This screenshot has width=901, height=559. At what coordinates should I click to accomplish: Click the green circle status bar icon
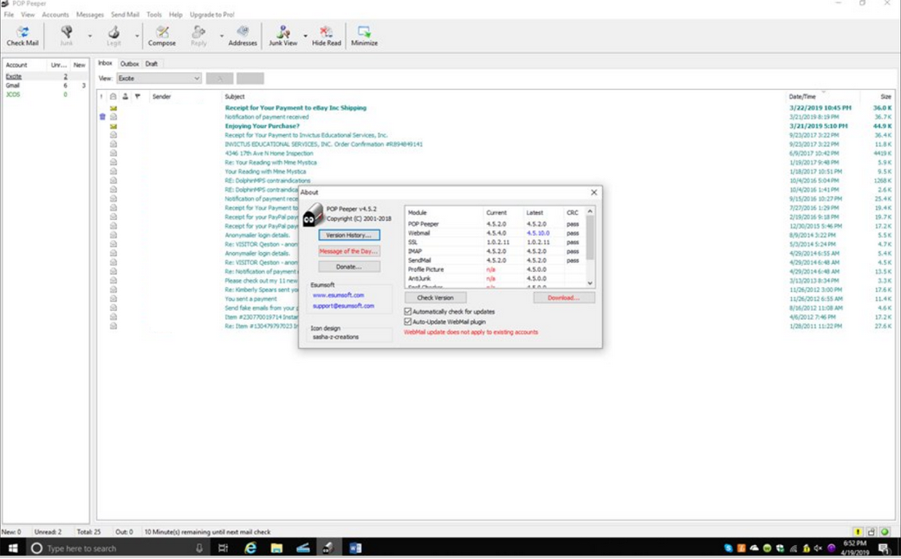[x=885, y=532]
